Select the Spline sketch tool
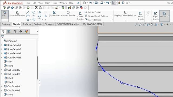The image size is (173, 97). pyautogui.click(x=40, y=12)
